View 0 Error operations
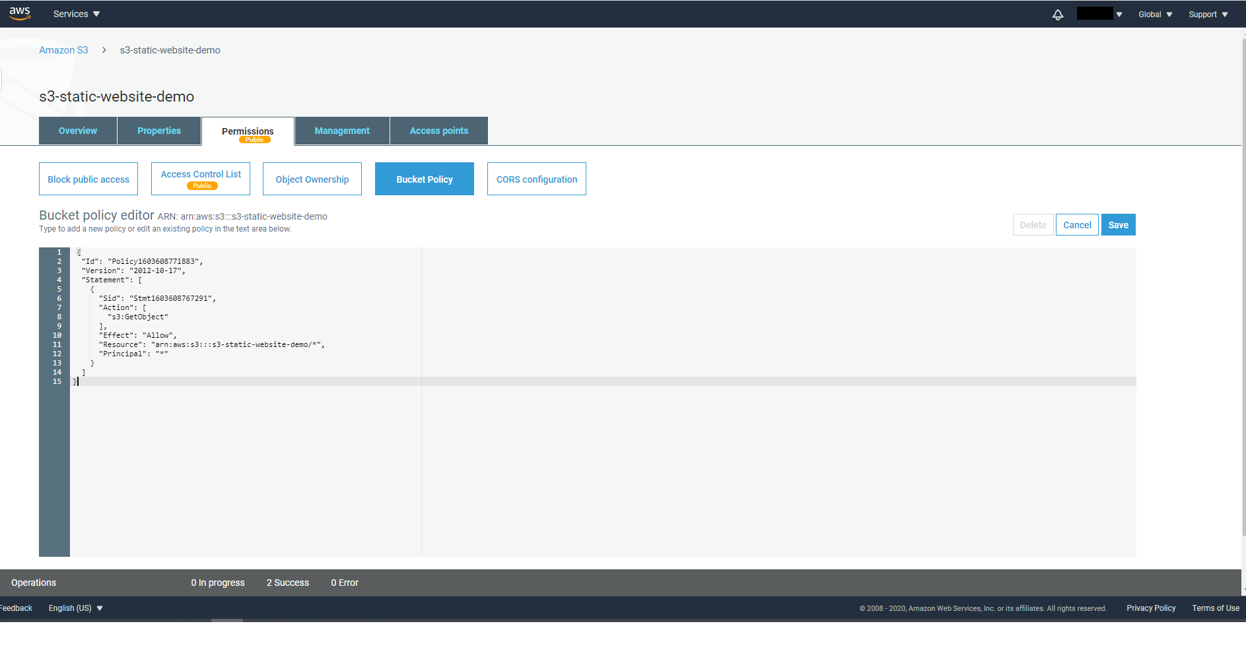Image resolution: width=1246 pixels, height=665 pixels. (x=345, y=583)
